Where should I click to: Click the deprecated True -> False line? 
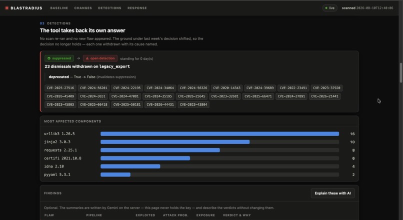point(92,77)
